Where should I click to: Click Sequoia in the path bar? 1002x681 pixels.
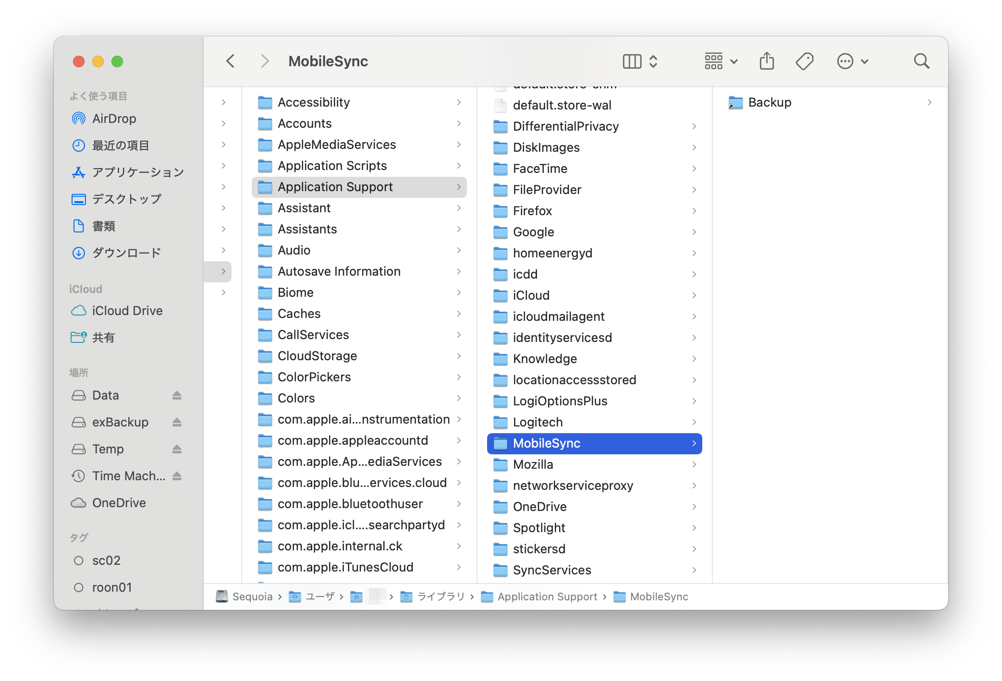pyautogui.click(x=252, y=596)
